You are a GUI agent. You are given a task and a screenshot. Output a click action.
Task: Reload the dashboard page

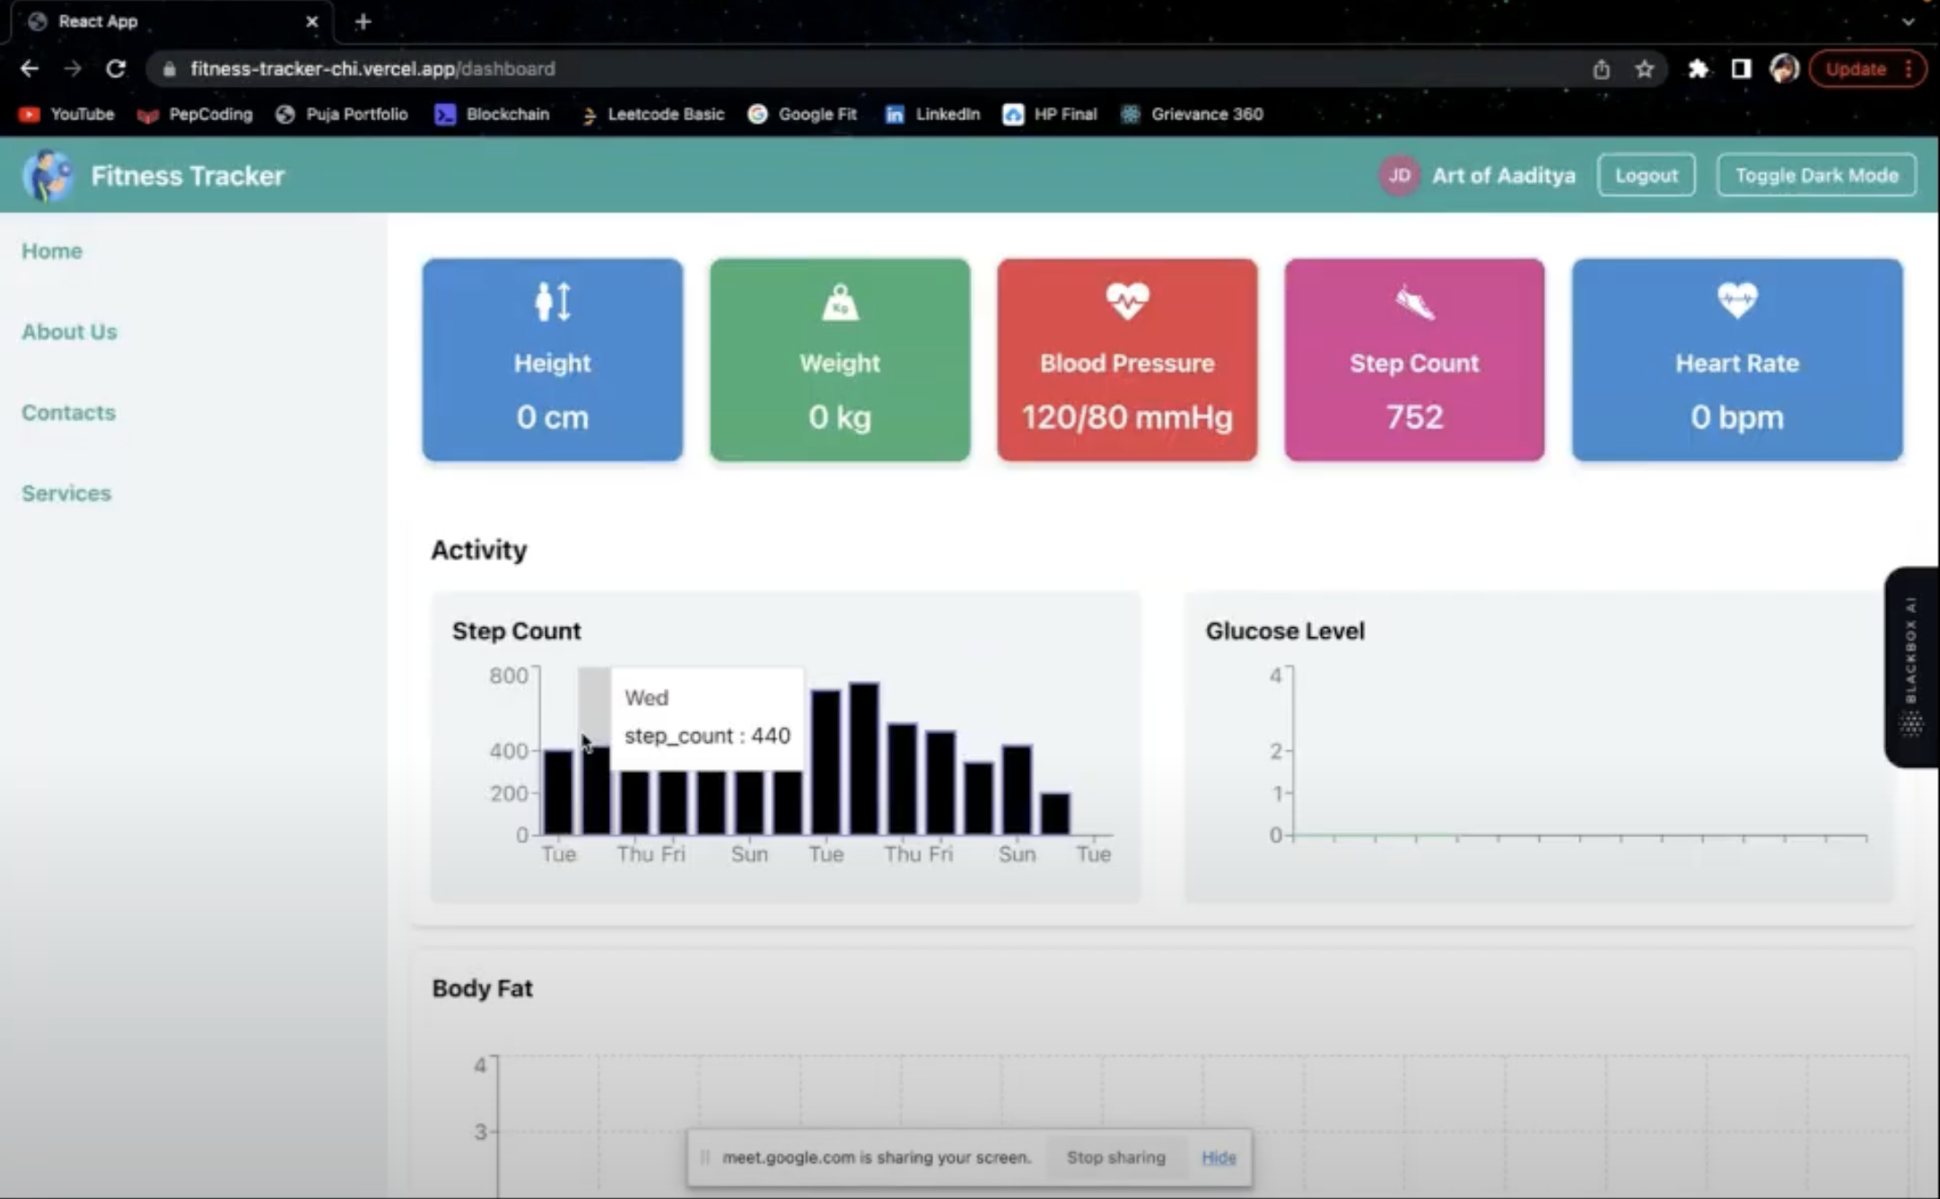tap(116, 69)
